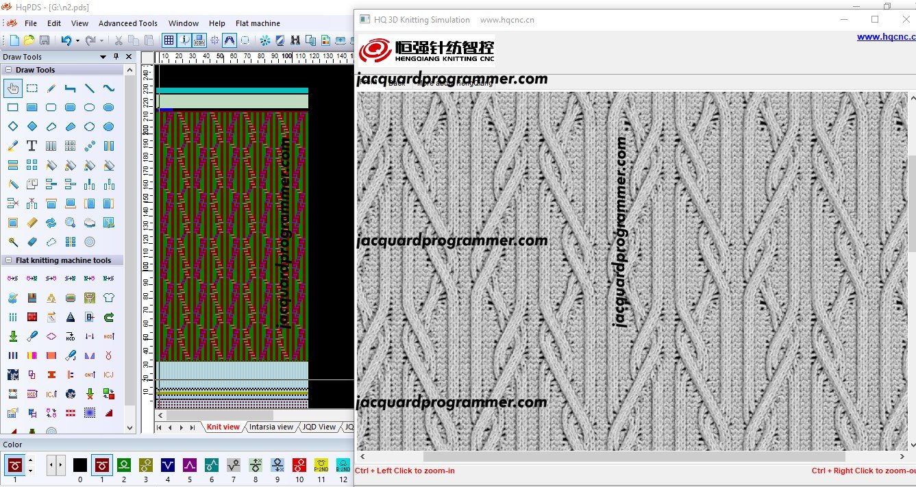
Task: Click the simulation horizontal scrollbar
Action: coord(634,457)
